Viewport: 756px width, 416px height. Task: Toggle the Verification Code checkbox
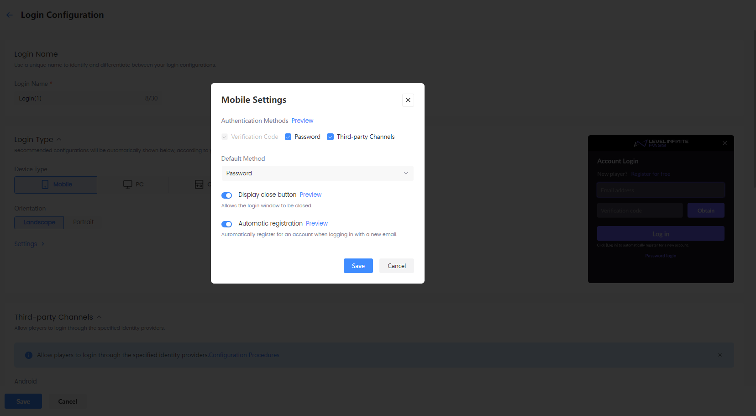coord(225,137)
